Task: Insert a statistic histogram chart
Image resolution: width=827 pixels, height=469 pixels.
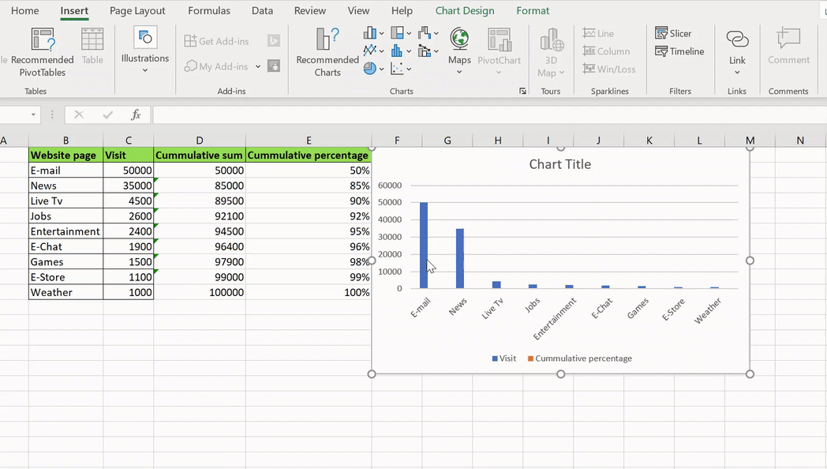Action: pyautogui.click(x=397, y=51)
